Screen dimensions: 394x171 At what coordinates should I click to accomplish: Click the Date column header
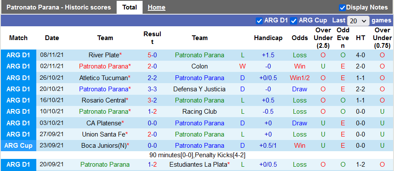tap(52, 38)
